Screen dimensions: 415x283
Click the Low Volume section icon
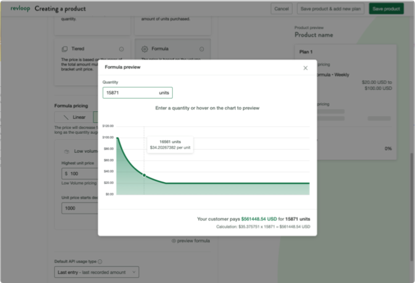click(66, 150)
